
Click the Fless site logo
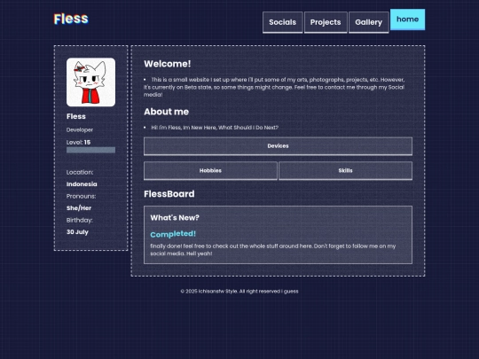coord(71,19)
